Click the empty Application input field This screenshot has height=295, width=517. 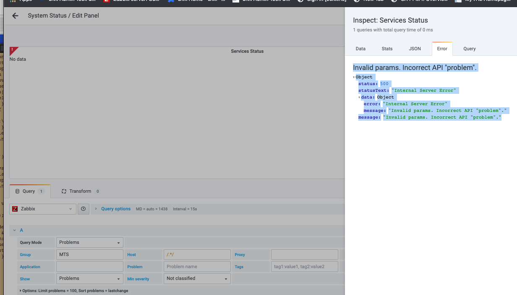tap(90, 267)
